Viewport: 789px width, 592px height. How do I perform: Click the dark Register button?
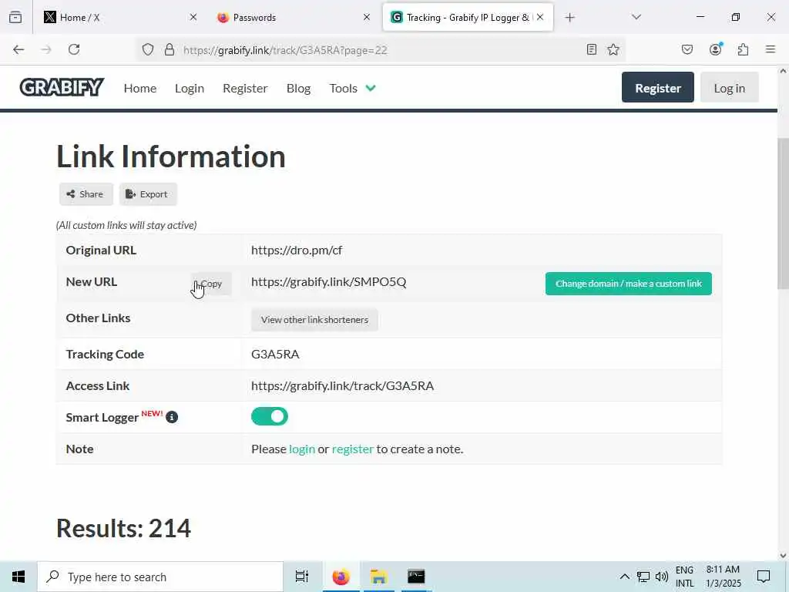pos(658,88)
